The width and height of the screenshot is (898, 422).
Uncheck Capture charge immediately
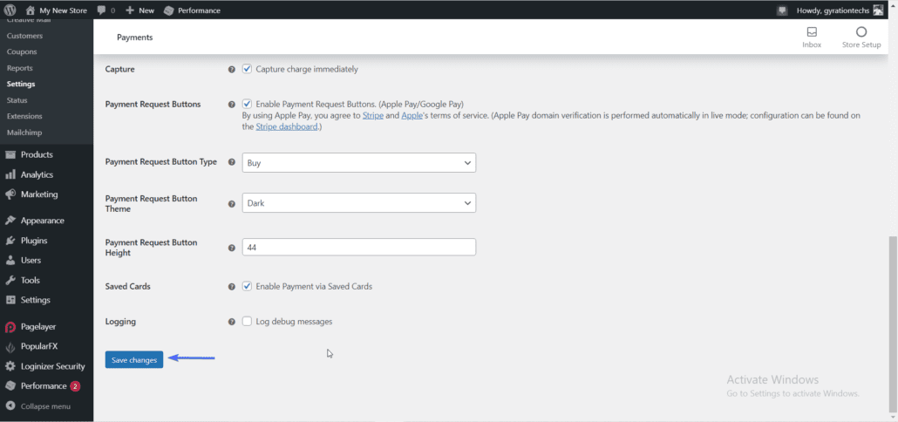coord(247,69)
